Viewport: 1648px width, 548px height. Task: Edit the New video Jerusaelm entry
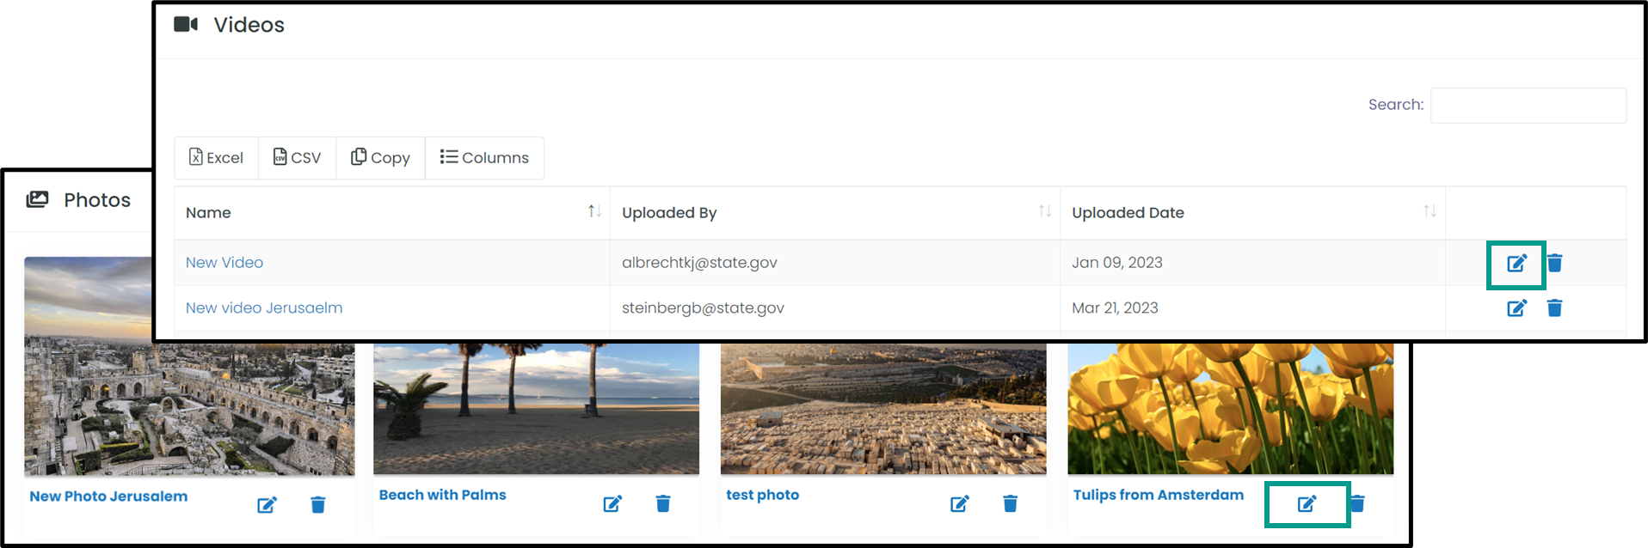point(1516,307)
